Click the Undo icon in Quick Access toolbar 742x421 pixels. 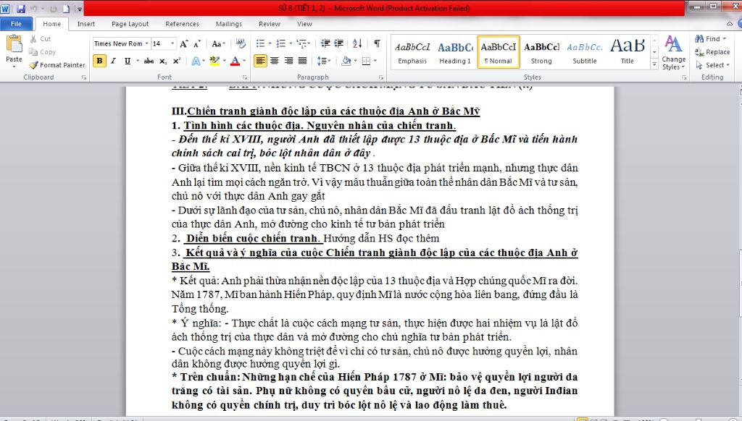coord(33,9)
